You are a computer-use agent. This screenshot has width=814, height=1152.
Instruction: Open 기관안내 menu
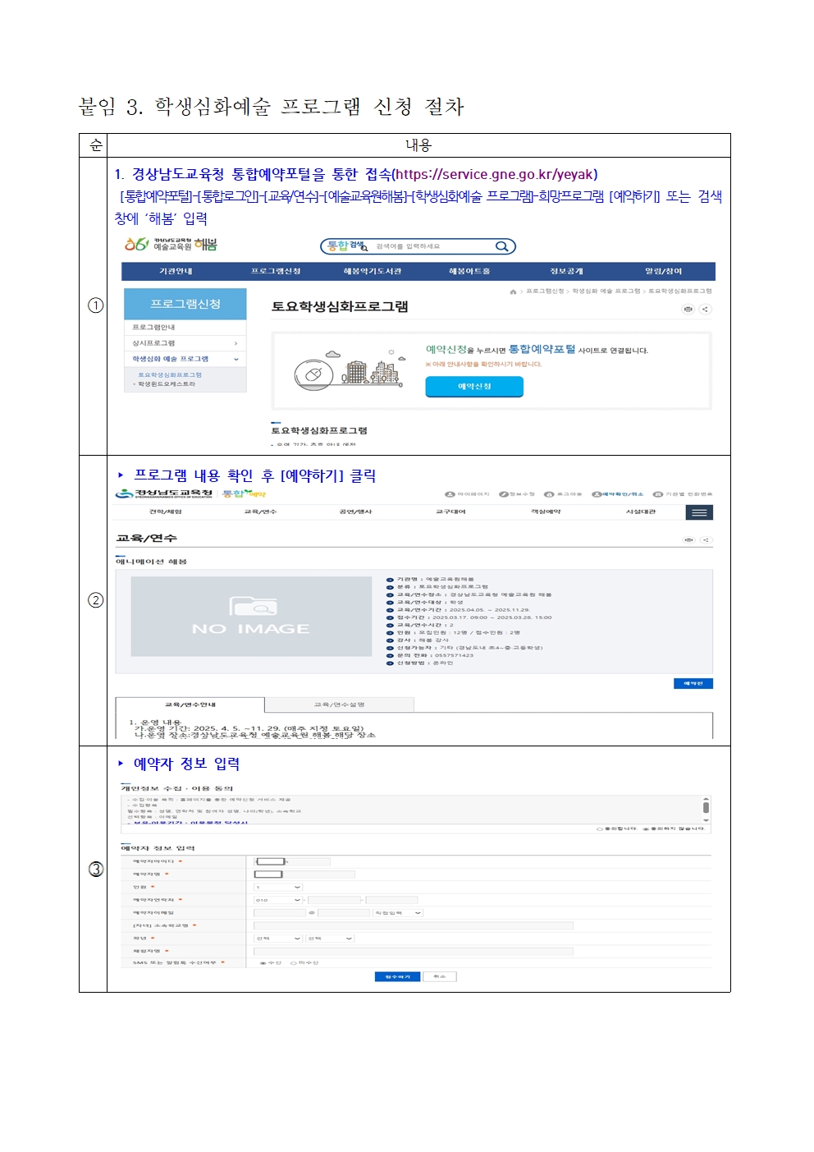point(176,272)
